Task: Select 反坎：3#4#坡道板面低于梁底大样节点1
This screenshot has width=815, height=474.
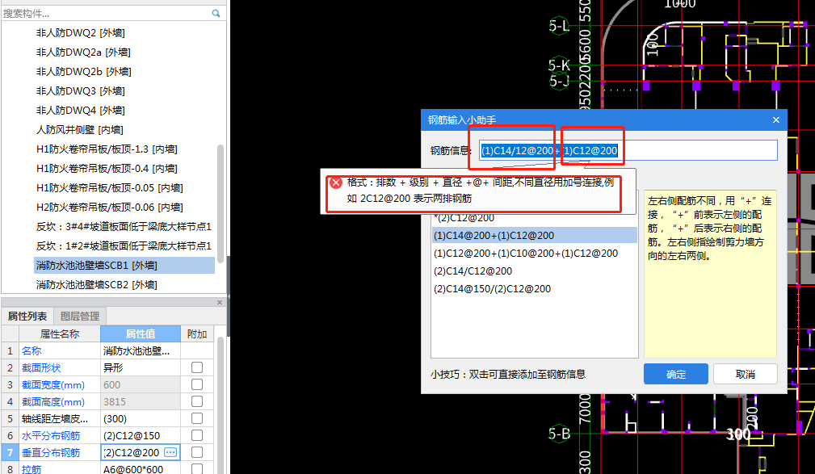Action: [x=124, y=227]
